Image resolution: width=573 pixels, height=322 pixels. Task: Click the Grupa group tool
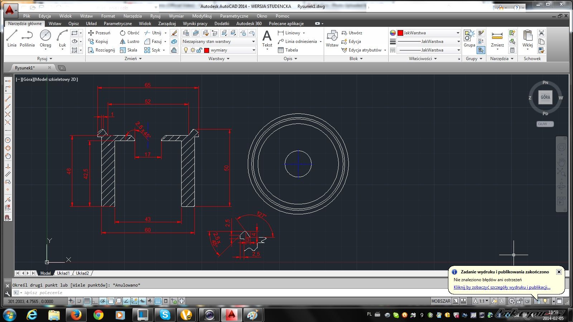(x=469, y=39)
